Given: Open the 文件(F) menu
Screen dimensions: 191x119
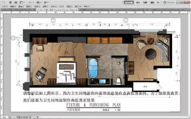Looking at the screenshot, I should (x=5, y=6).
